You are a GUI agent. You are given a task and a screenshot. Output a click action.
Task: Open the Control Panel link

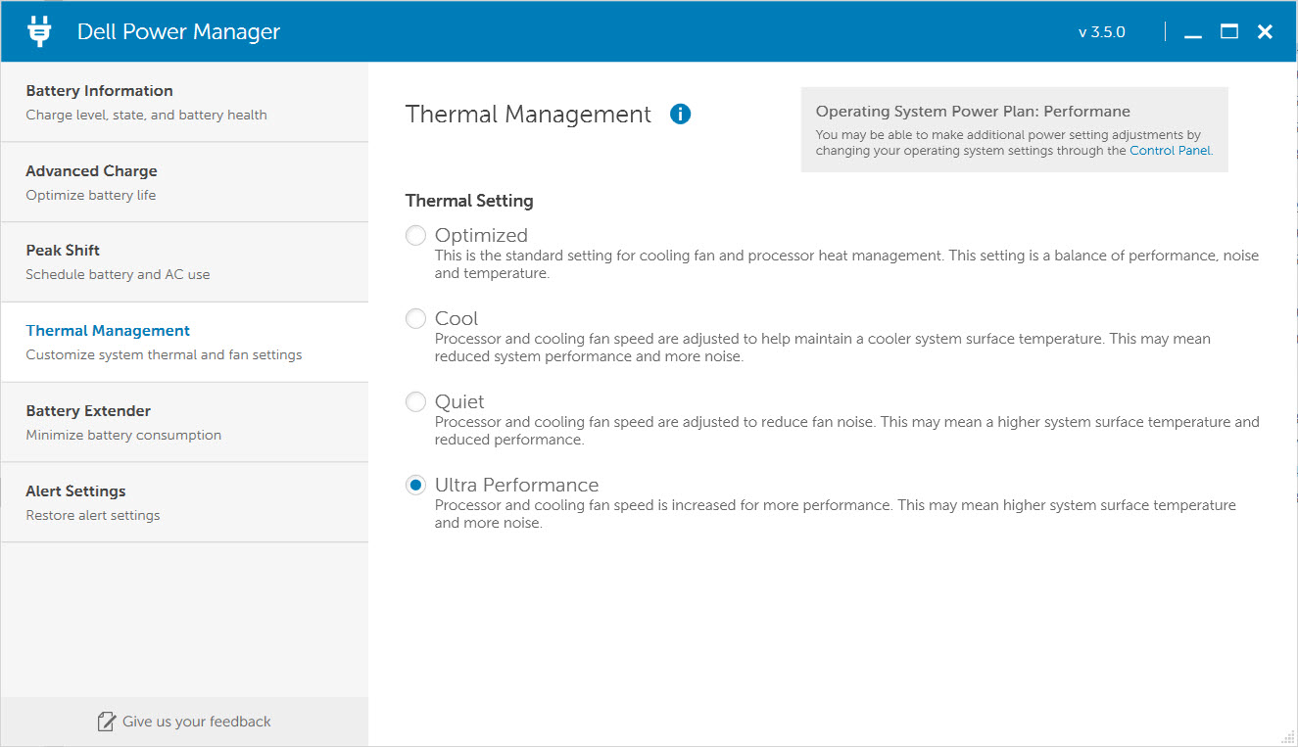coord(1170,151)
